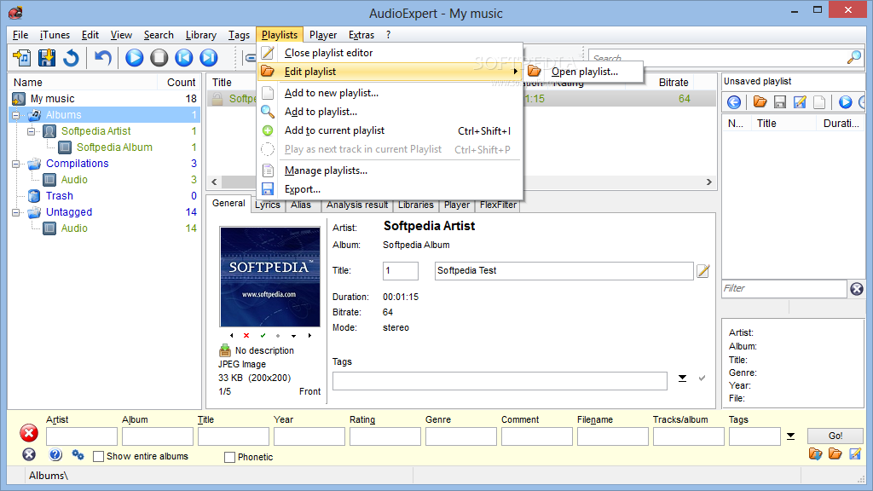The height and width of the screenshot is (491, 873).
Task: Jump to the previous track
Action: pos(184,58)
